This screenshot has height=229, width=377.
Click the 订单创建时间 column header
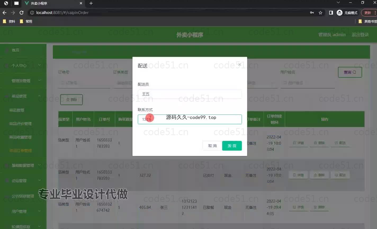pyautogui.click(x=274, y=119)
